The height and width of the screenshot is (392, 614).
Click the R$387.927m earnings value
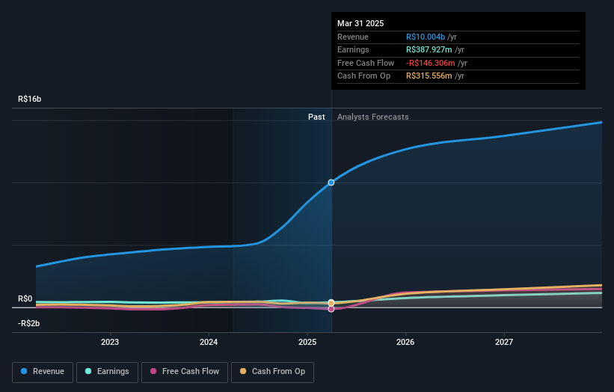pyautogui.click(x=429, y=49)
